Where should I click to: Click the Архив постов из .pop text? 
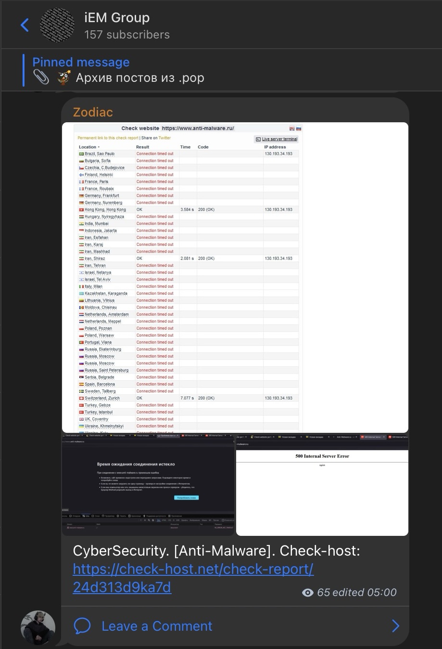coord(140,78)
